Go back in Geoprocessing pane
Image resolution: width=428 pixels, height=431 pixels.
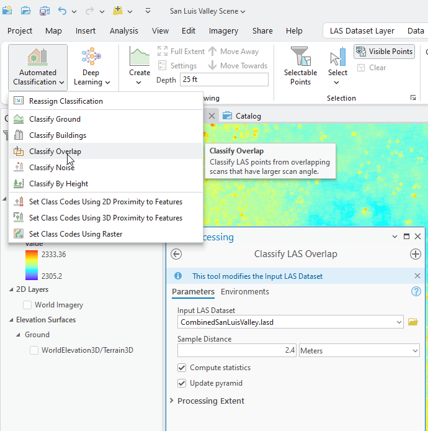click(x=176, y=254)
